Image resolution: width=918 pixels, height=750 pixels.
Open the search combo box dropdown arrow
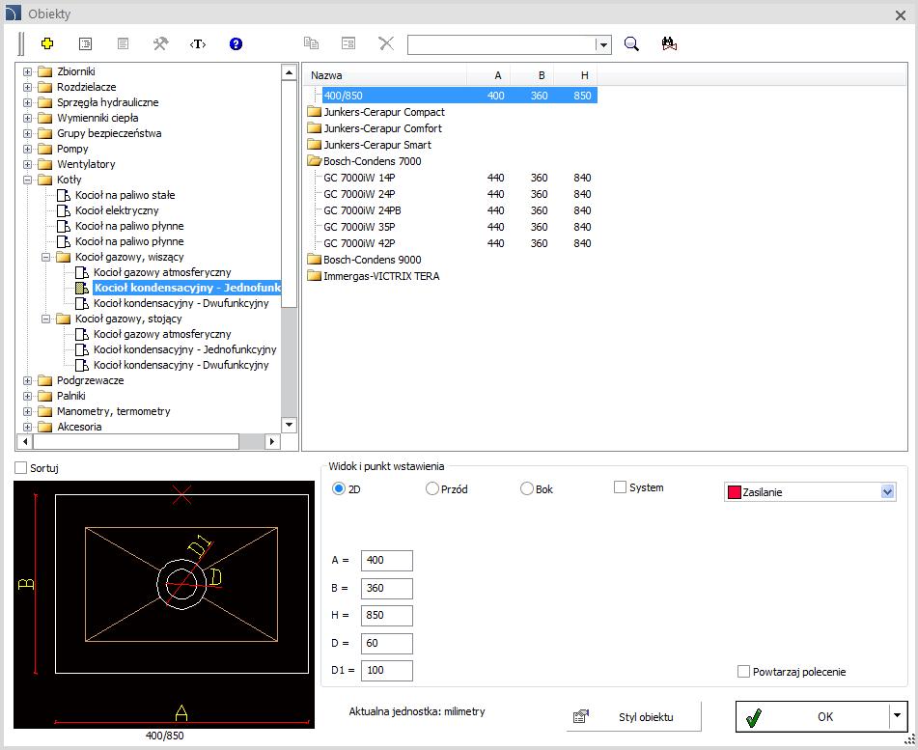(603, 44)
